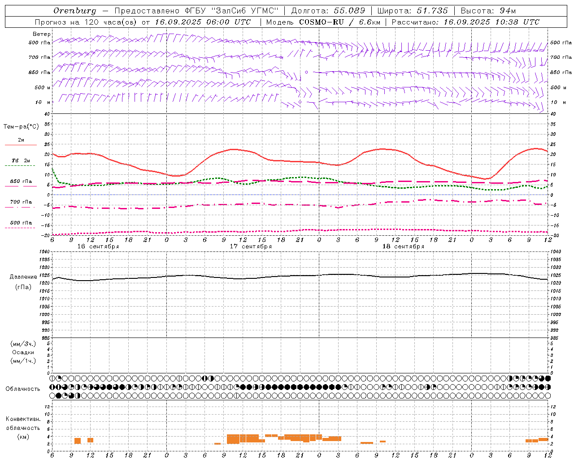Screen dimensions: 574x459
Task: Click 'Рассчитано: 16.09.2025 10:38 UTC' timestamp
Action: pos(465,22)
